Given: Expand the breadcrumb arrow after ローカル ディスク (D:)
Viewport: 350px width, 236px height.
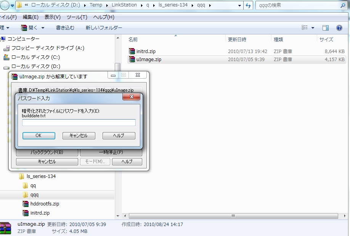Looking at the screenshot, I should pos(85,5).
